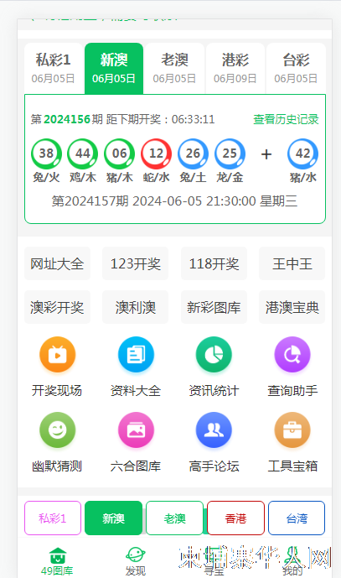341x578 pixels.
Task: Click blue ball number 26
Action: click(193, 154)
